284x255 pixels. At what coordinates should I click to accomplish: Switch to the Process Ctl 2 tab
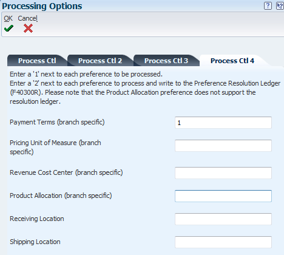tap(100, 61)
